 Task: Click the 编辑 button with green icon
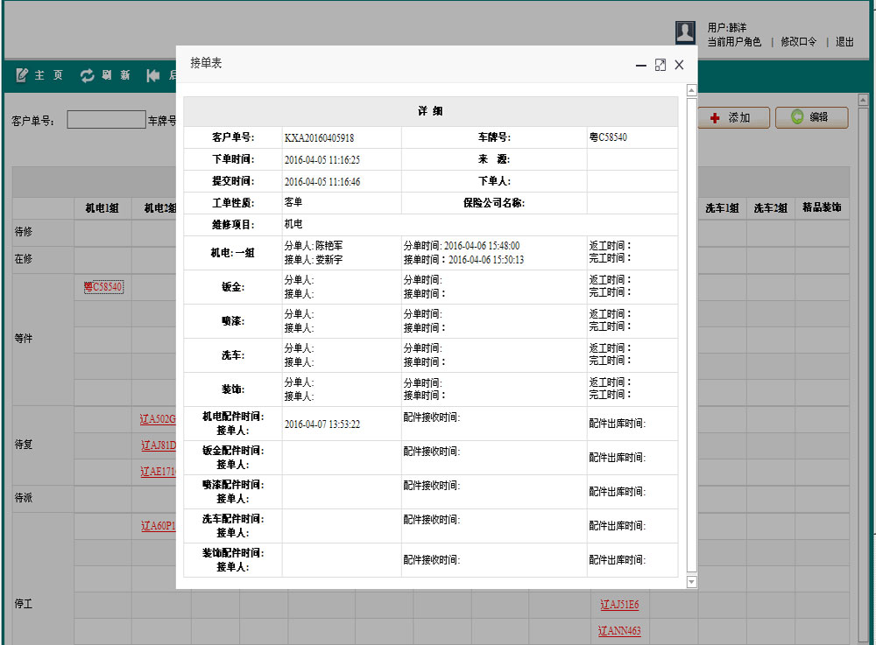(811, 117)
